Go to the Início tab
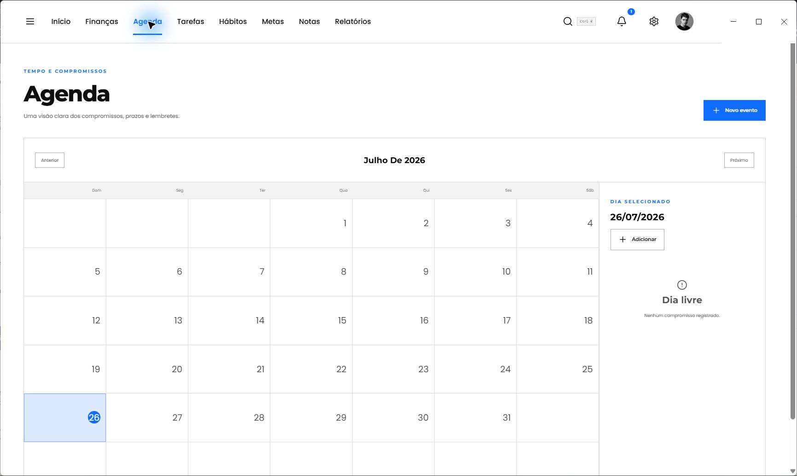Image resolution: width=797 pixels, height=476 pixels. coord(61,21)
